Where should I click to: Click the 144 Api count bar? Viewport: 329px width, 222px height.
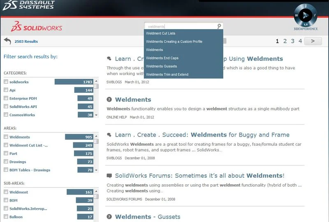point(84,90)
